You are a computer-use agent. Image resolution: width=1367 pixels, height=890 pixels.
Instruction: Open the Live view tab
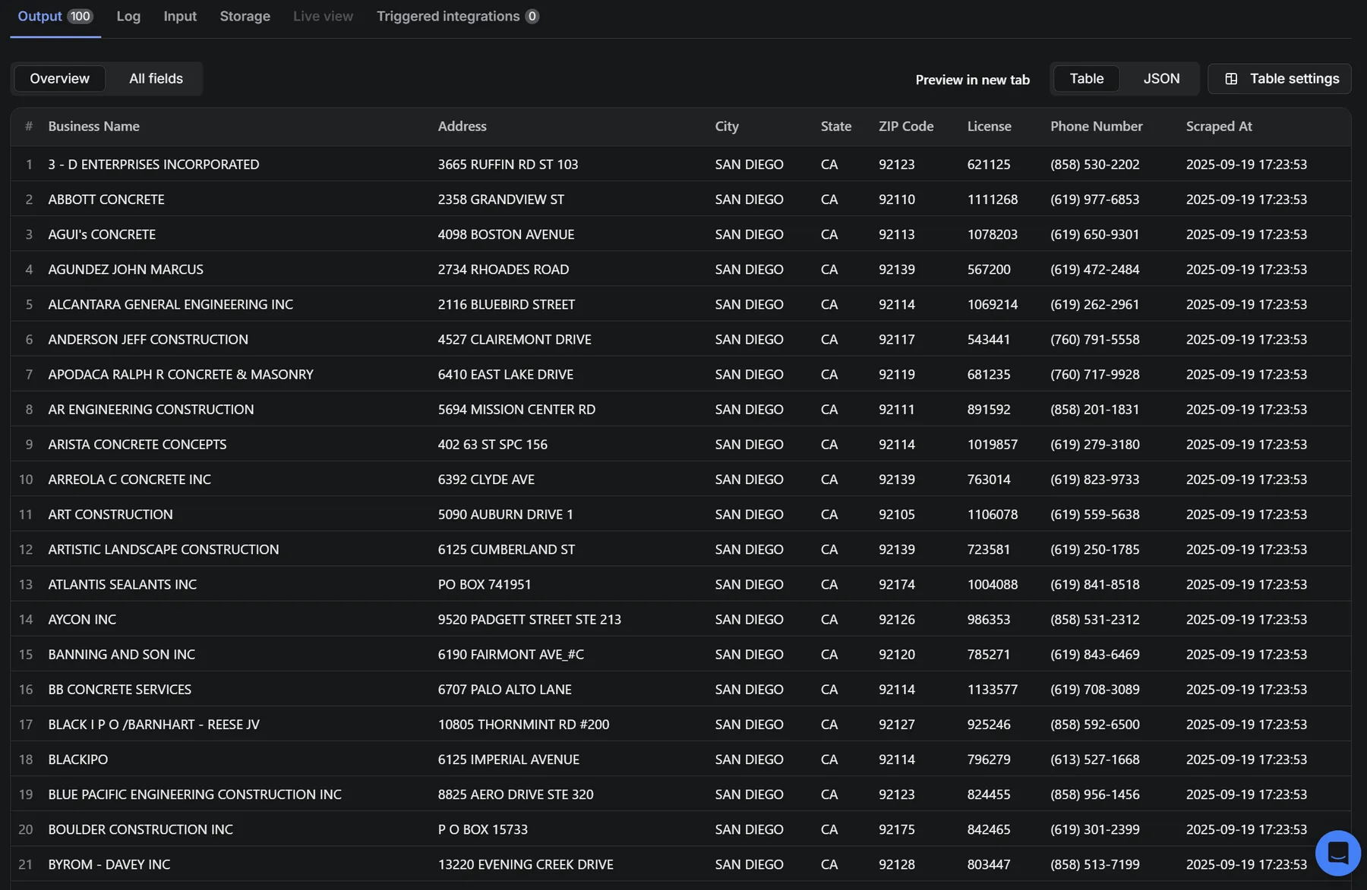tap(323, 17)
